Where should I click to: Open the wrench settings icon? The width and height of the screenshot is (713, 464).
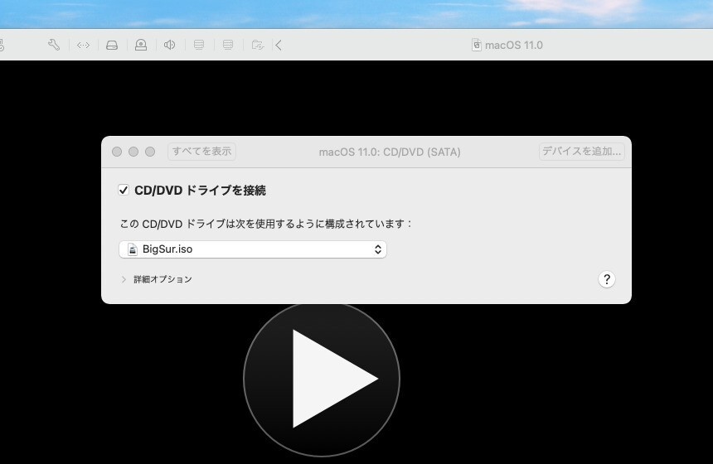(54, 45)
